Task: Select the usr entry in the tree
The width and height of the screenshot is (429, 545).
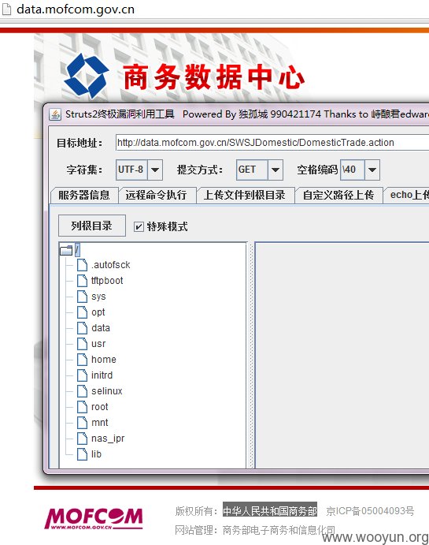Action: (x=98, y=344)
